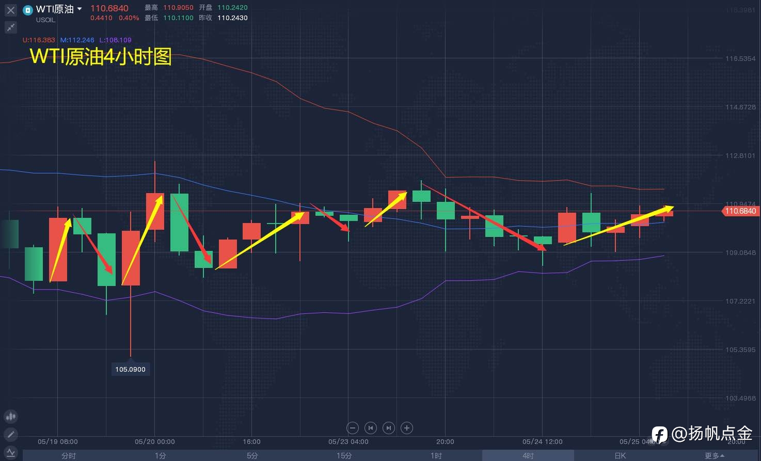Click the 103.4968 price axis label

point(740,398)
